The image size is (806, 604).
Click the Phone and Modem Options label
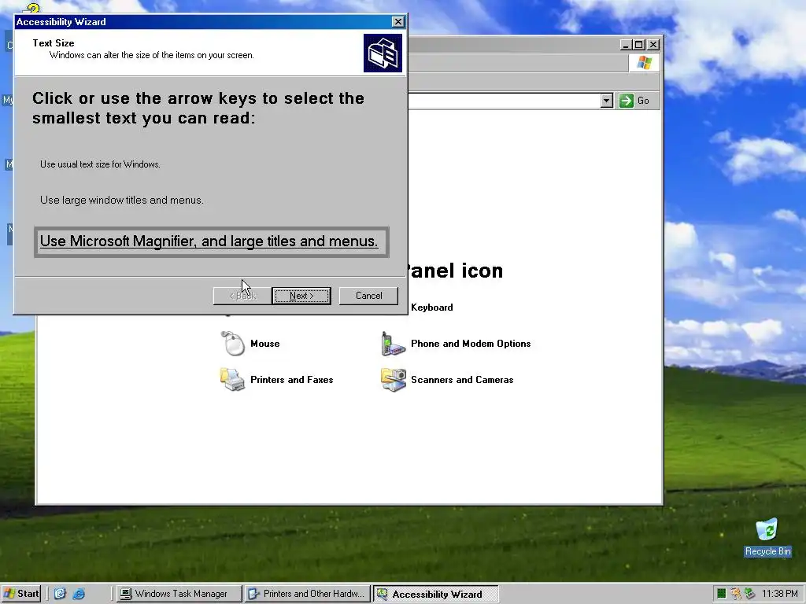click(471, 344)
